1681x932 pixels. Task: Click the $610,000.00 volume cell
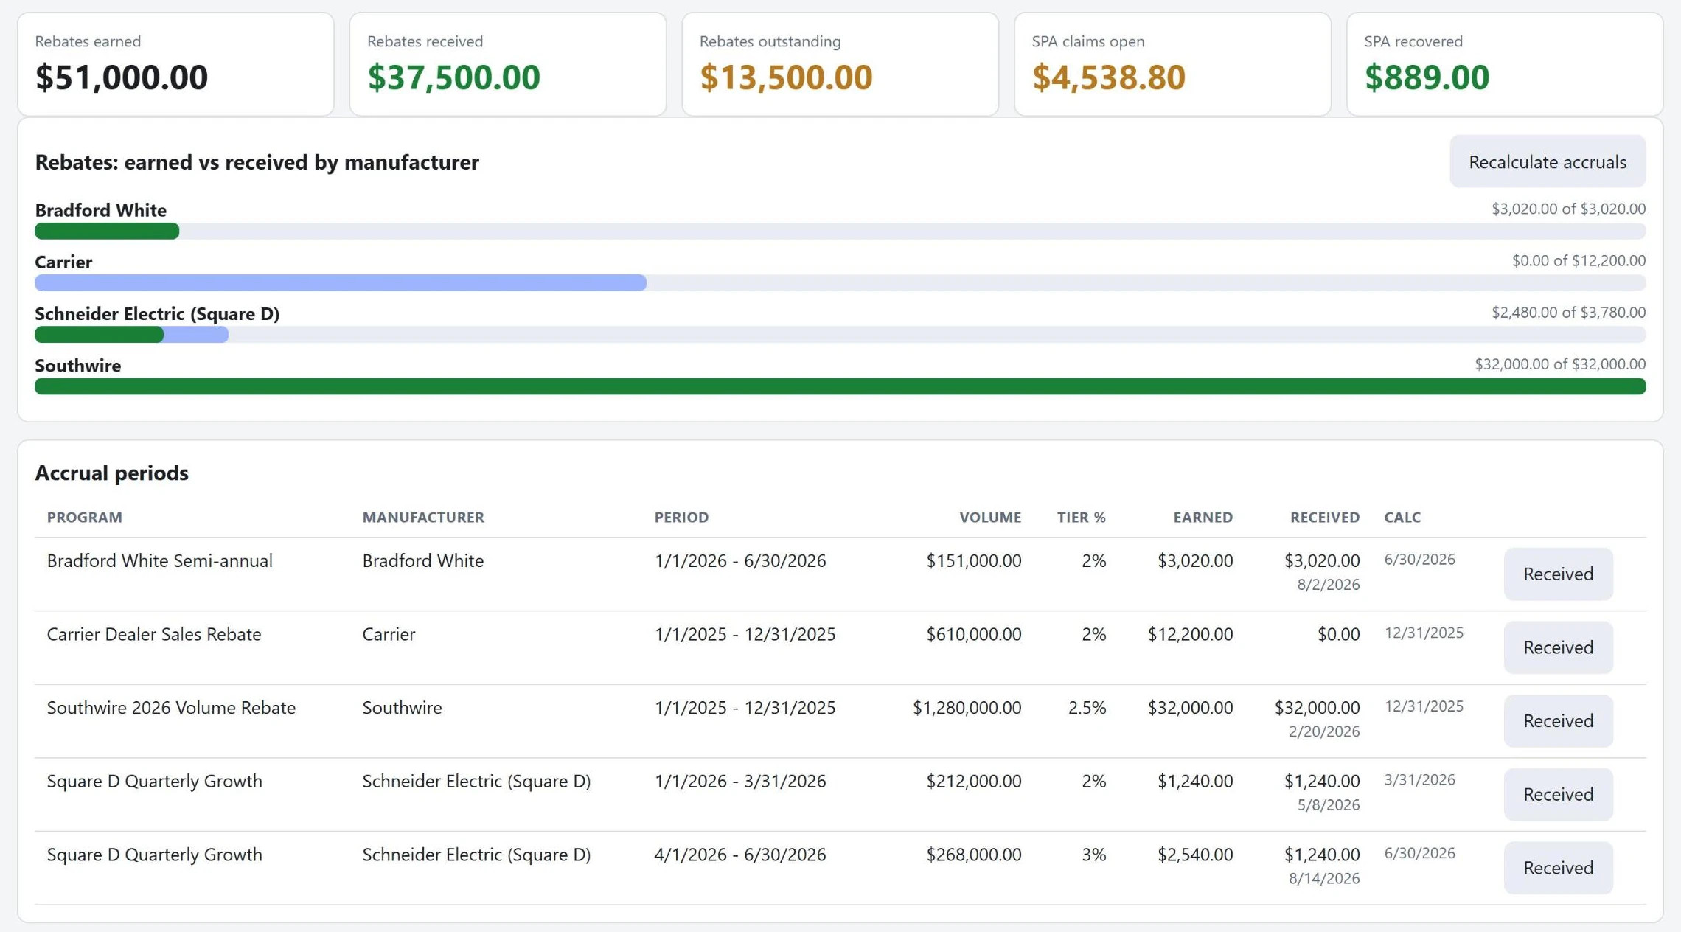coord(974,635)
